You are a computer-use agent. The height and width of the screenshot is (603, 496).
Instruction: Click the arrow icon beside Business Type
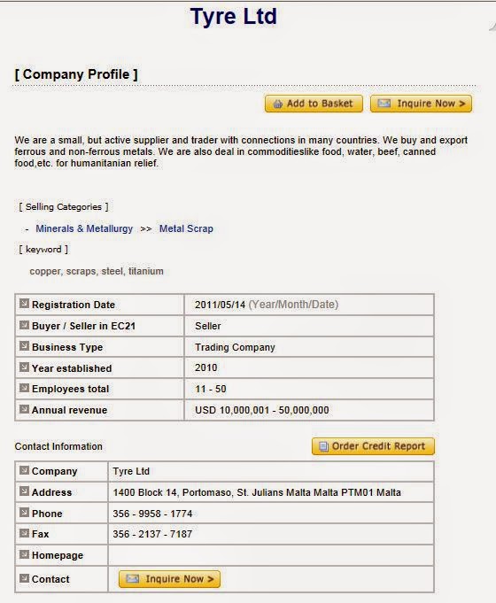[x=24, y=346]
